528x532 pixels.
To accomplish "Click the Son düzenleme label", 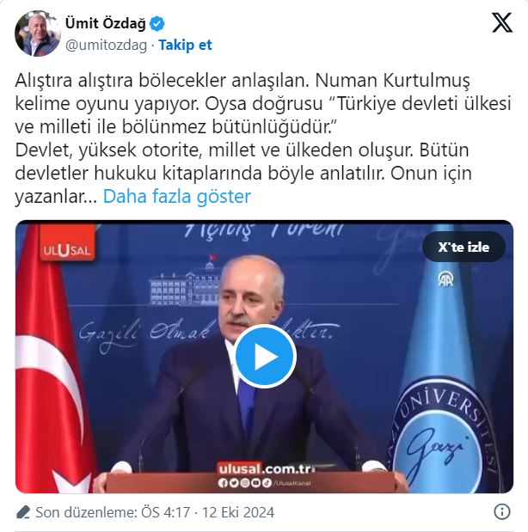I will [86, 512].
